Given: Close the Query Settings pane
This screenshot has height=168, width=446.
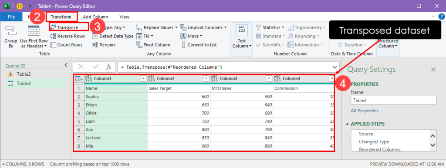Looking at the screenshot, I should tap(433, 69).
